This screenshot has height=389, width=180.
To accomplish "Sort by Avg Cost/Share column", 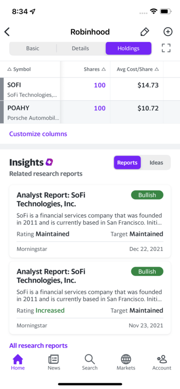I will [x=138, y=70].
